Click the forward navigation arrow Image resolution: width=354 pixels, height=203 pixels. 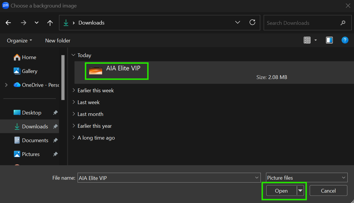(x=23, y=23)
